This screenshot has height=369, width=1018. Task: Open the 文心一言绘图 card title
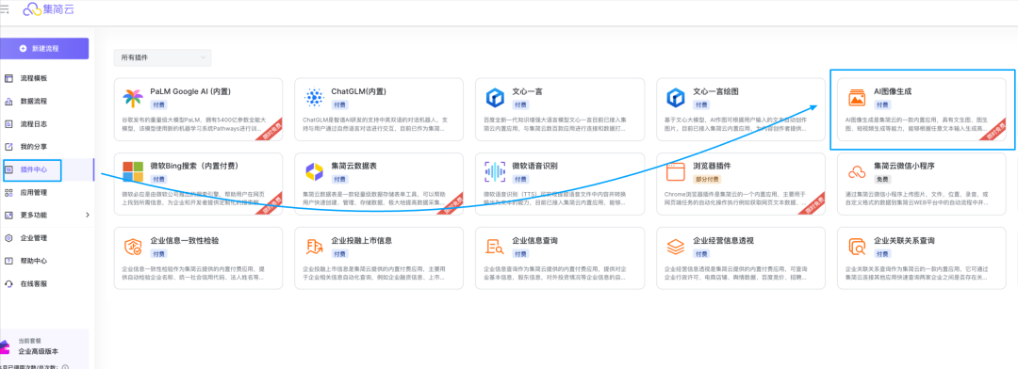pyautogui.click(x=716, y=91)
